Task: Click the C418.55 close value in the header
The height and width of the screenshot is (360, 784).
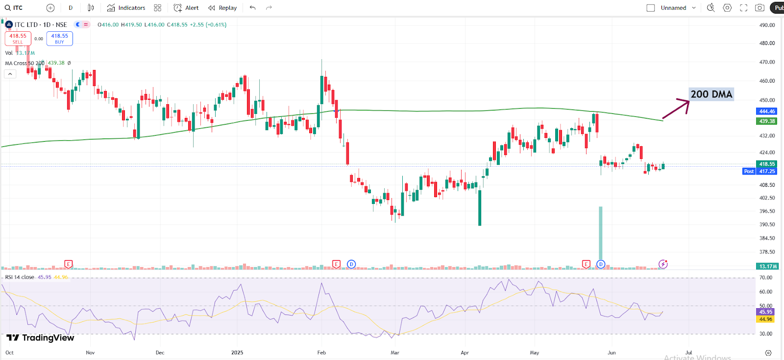Action: pos(177,24)
